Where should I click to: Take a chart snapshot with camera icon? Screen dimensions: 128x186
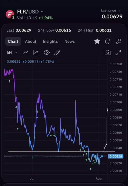[108, 53]
